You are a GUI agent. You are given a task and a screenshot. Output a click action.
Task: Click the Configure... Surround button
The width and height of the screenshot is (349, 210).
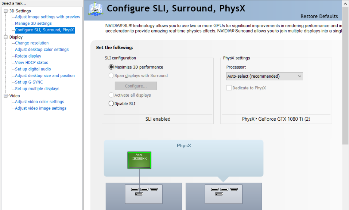136,86
